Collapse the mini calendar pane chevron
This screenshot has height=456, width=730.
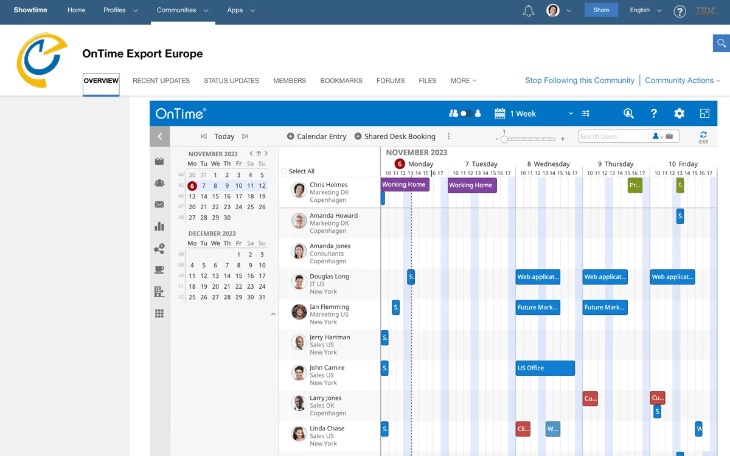point(273,314)
